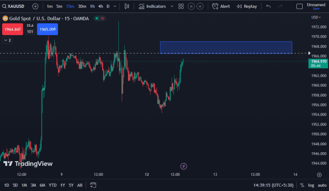Image resolution: width=329 pixels, height=191 pixels.
Task: Open indicator templates grid icon
Action: 181,6
